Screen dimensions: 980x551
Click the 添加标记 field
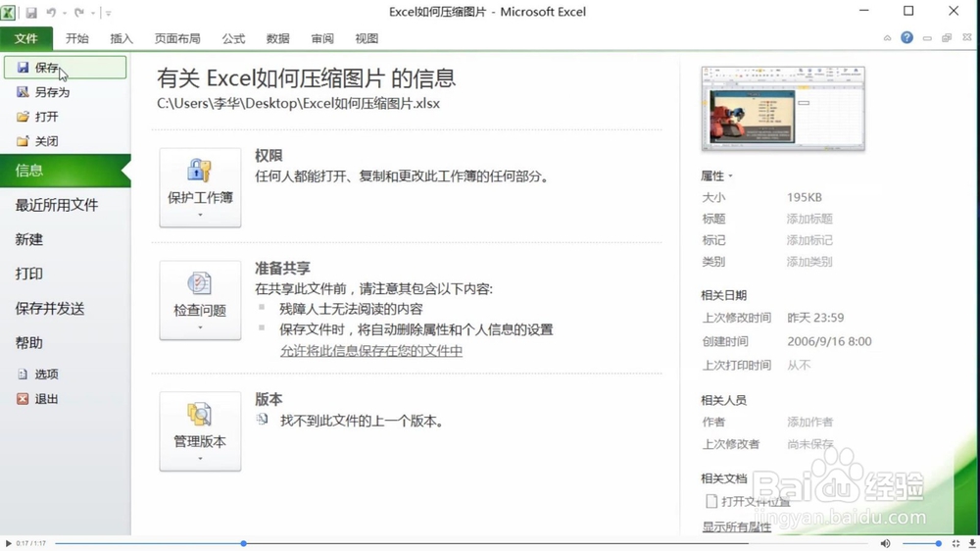[x=809, y=240]
